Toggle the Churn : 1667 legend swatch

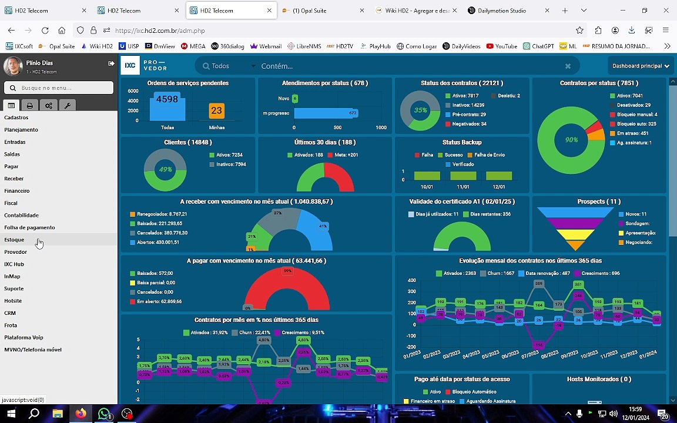pos(483,273)
